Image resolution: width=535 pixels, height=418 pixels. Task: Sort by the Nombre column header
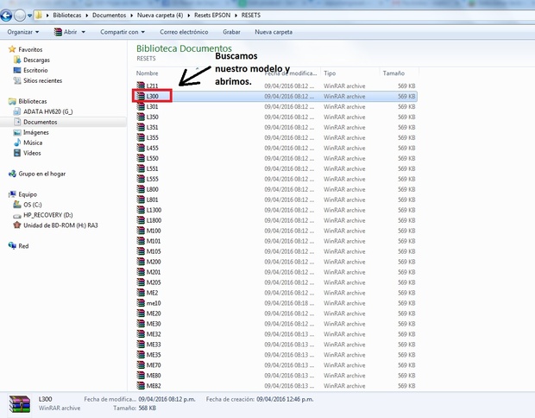tap(147, 73)
